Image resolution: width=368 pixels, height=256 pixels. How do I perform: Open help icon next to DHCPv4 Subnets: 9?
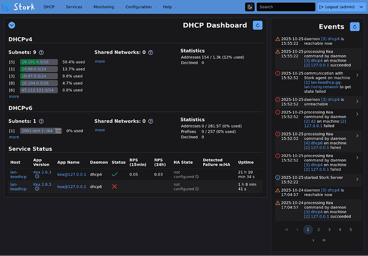pos(41,53)
